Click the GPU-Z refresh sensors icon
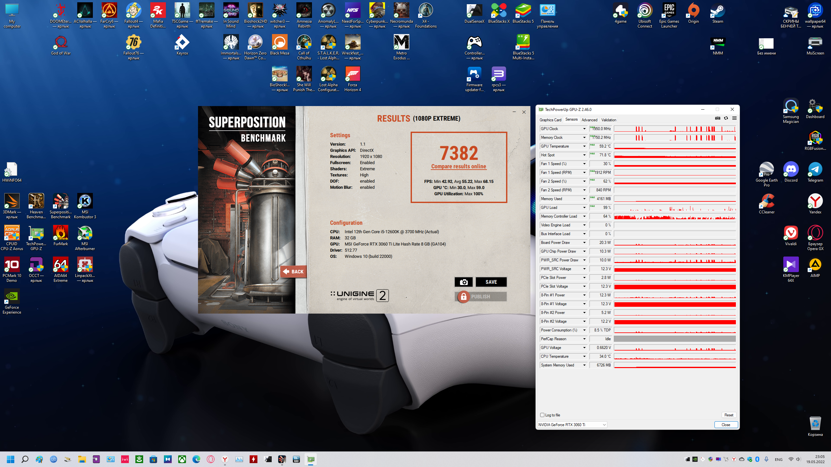This screenshot has height=467, width=831. pos(726,118)
